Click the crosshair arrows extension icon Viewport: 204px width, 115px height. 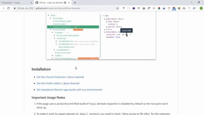[154, 8]
